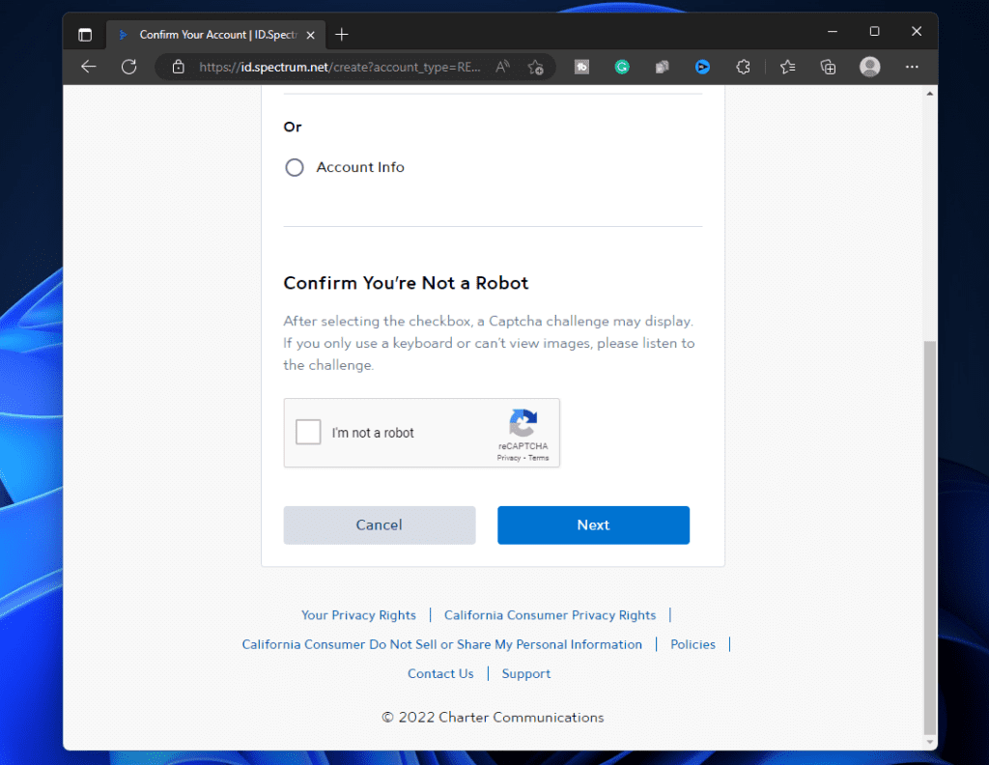Toggle the reCAPTCHA verification box

(308, 432)
